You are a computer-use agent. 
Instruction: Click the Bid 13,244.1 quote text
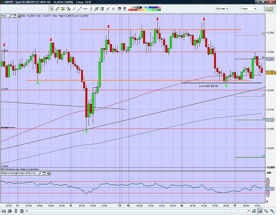click(x=28, y=16)
